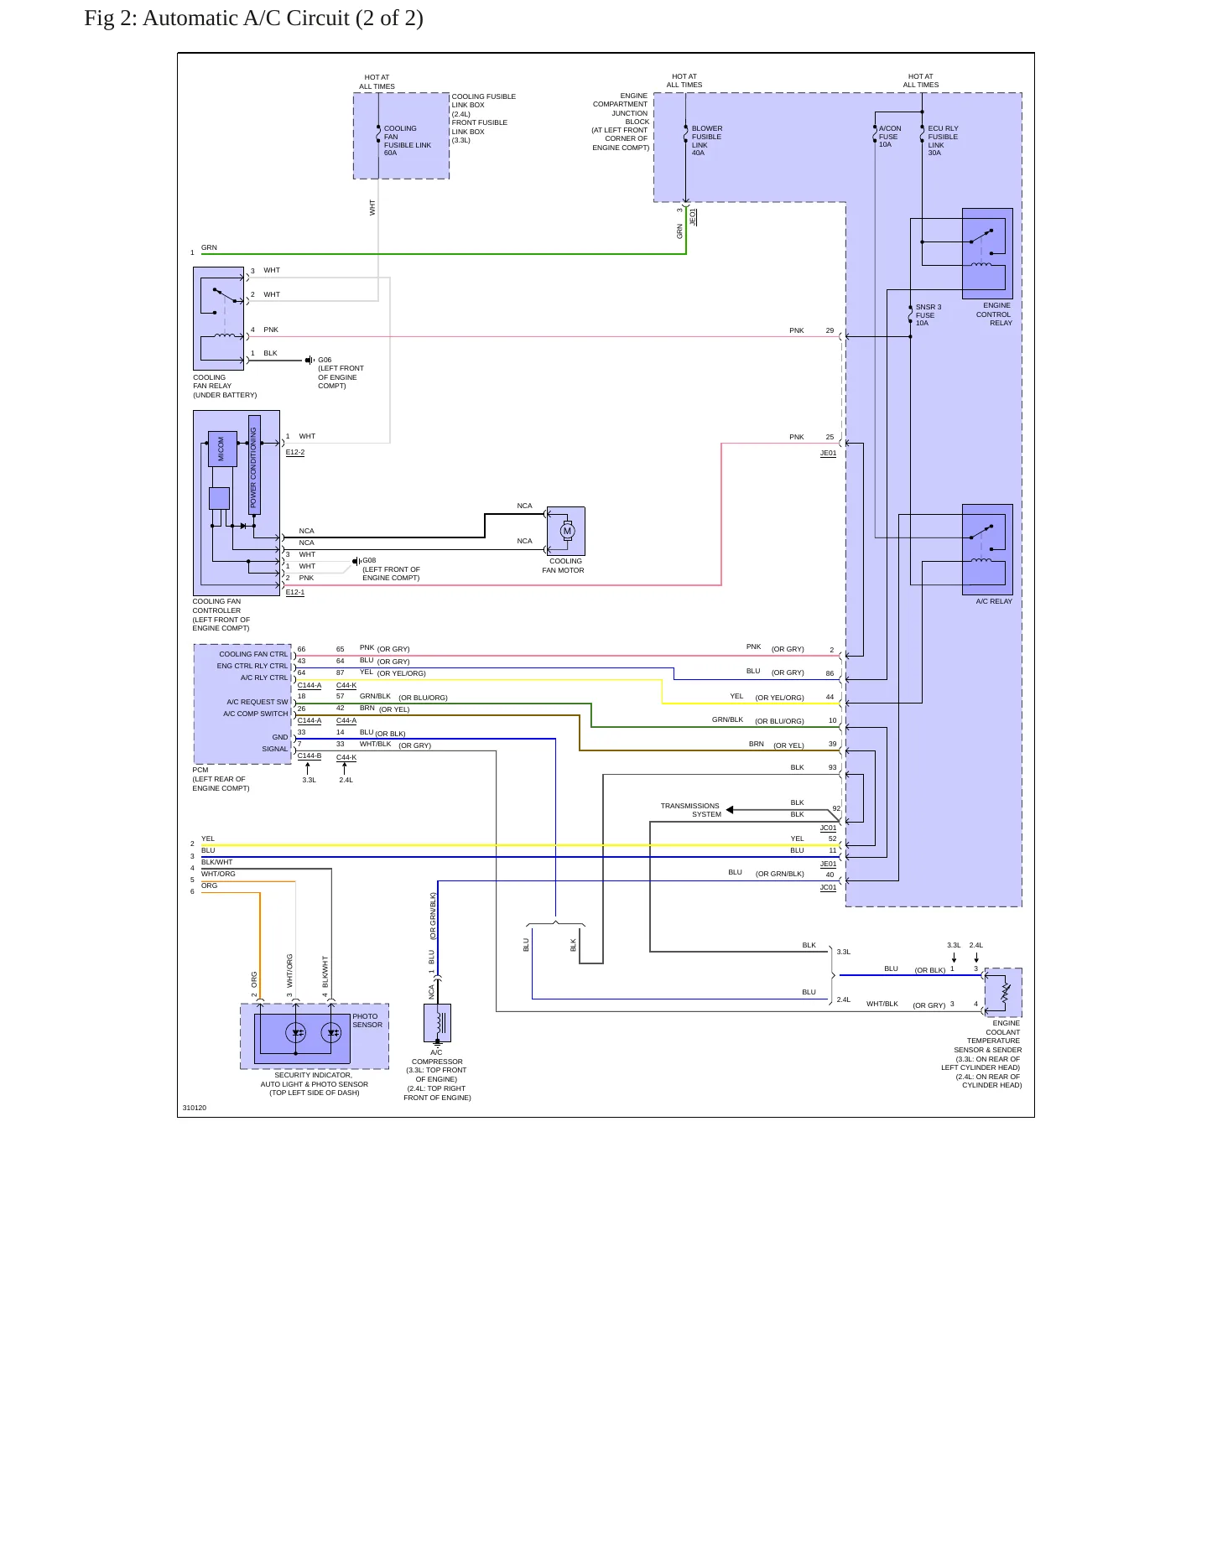Click the cooling fan motor M symbol

567,531
